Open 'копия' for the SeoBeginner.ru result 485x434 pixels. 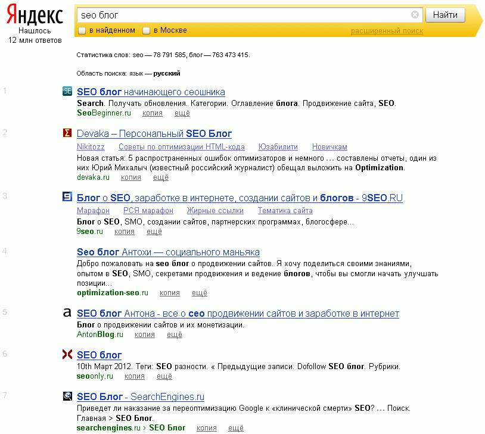coord(152,113)
